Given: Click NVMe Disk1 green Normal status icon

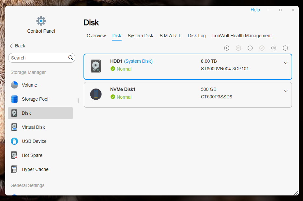Looking at the screenshot, I should pos(113,97).
